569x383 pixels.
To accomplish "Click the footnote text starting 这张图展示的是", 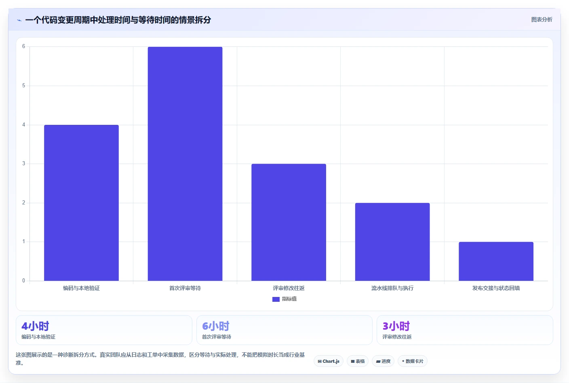I will click(x=160, y=359).
